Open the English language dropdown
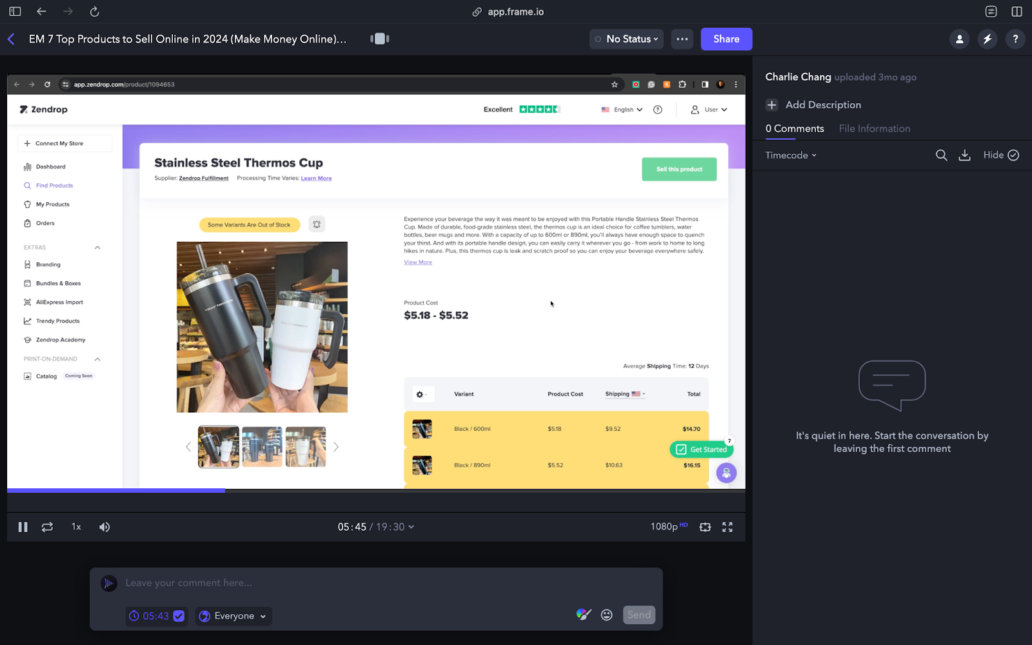 click(622, 110)
